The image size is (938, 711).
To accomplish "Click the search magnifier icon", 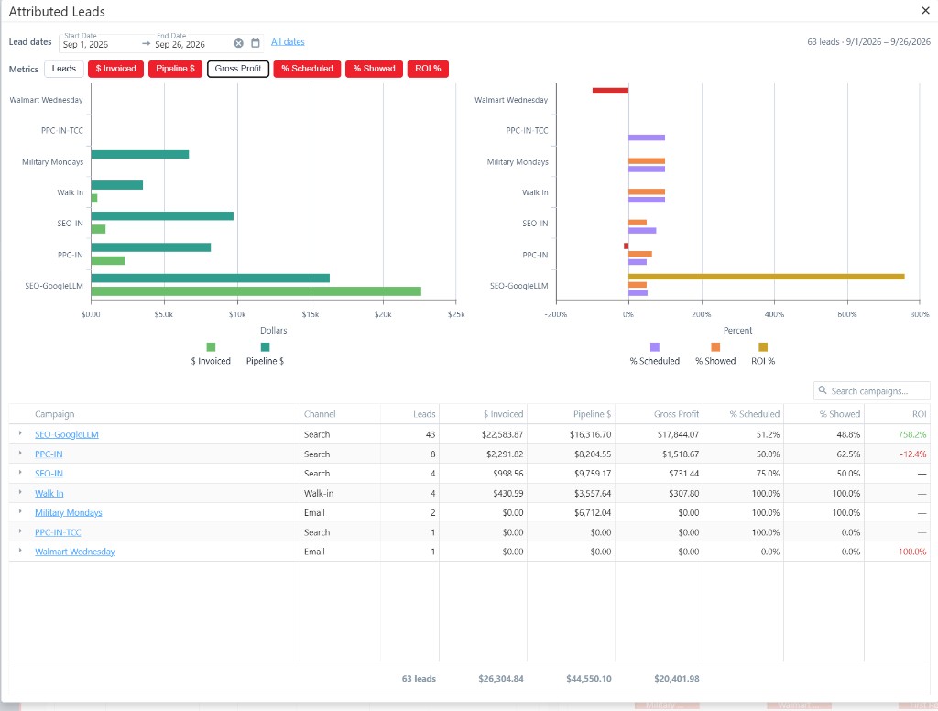I will [823, 390].
